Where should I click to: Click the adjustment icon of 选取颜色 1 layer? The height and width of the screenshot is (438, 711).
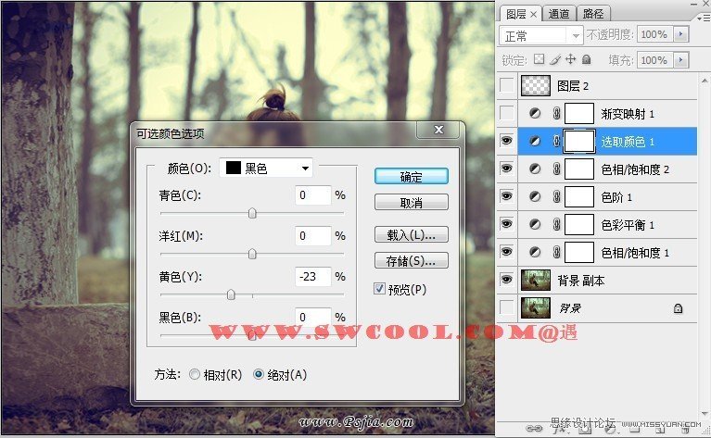(x=535, y=142)
